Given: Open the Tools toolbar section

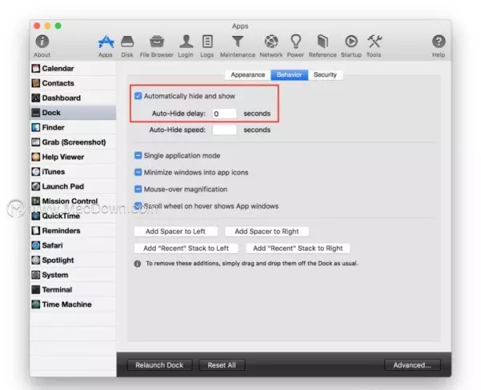Looking at the screenshot, I should 374,46.
